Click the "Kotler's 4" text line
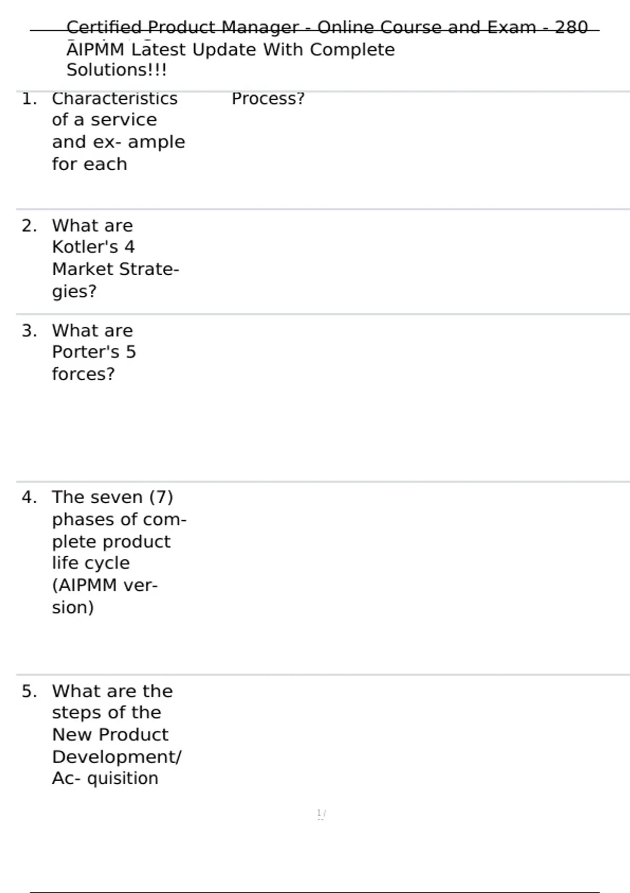630x893 pixels. [x=93, y=247]
